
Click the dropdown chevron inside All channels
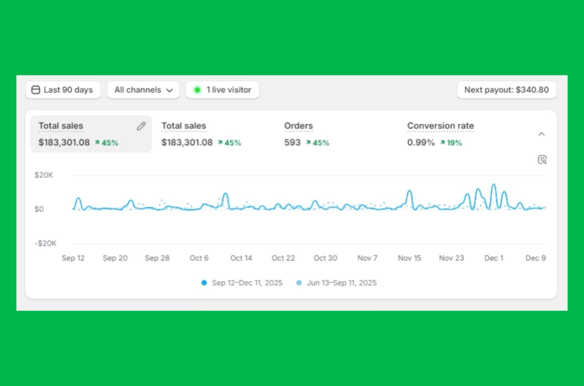coord(170,90)
